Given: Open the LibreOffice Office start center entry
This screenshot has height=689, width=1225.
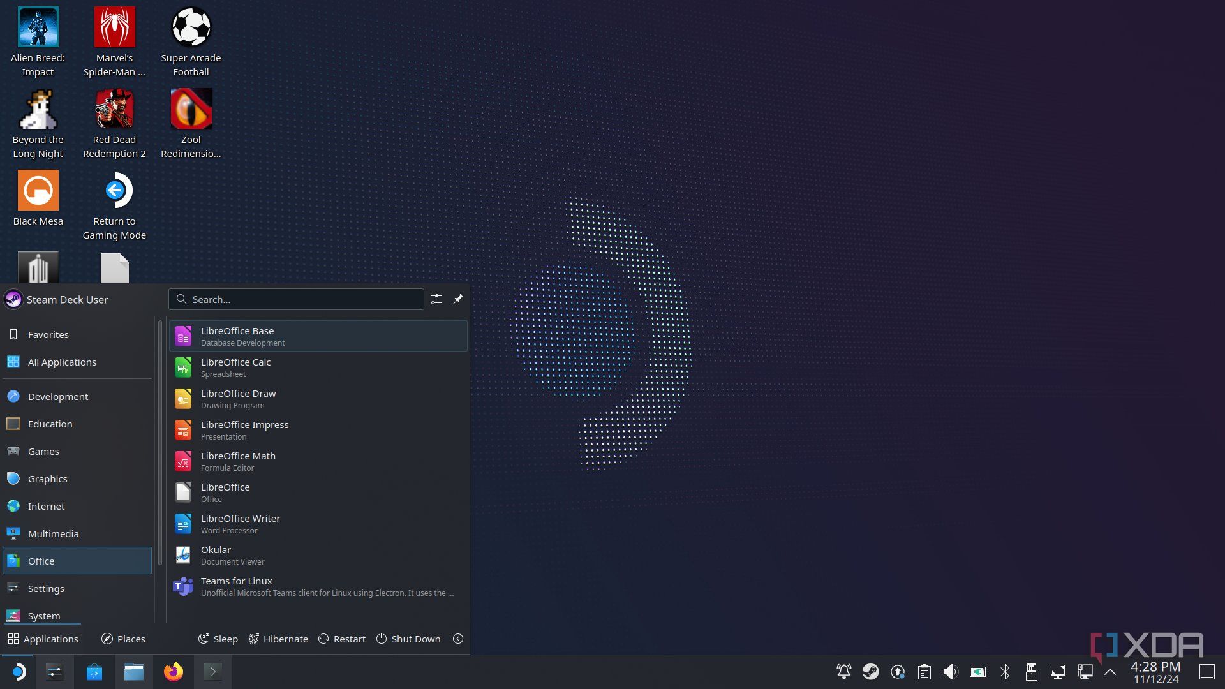Looking at the screenshot, I should click(x=318, y=493).
